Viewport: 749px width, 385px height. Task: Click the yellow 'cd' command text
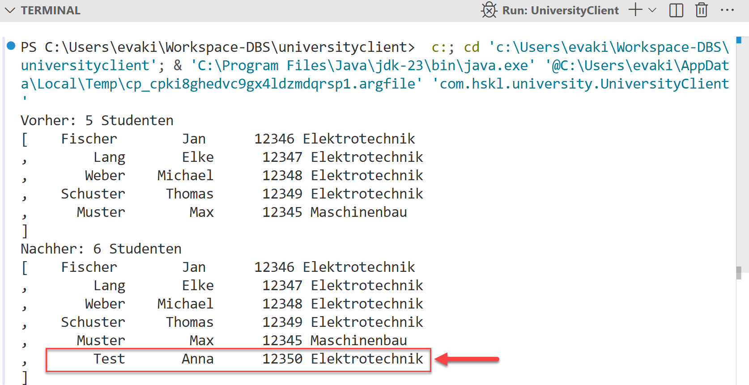[x=472, y=47]
